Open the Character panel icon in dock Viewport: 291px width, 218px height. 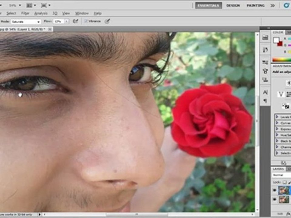click(265, 92)
